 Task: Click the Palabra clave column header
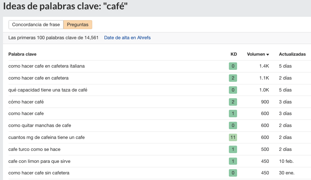22,54
